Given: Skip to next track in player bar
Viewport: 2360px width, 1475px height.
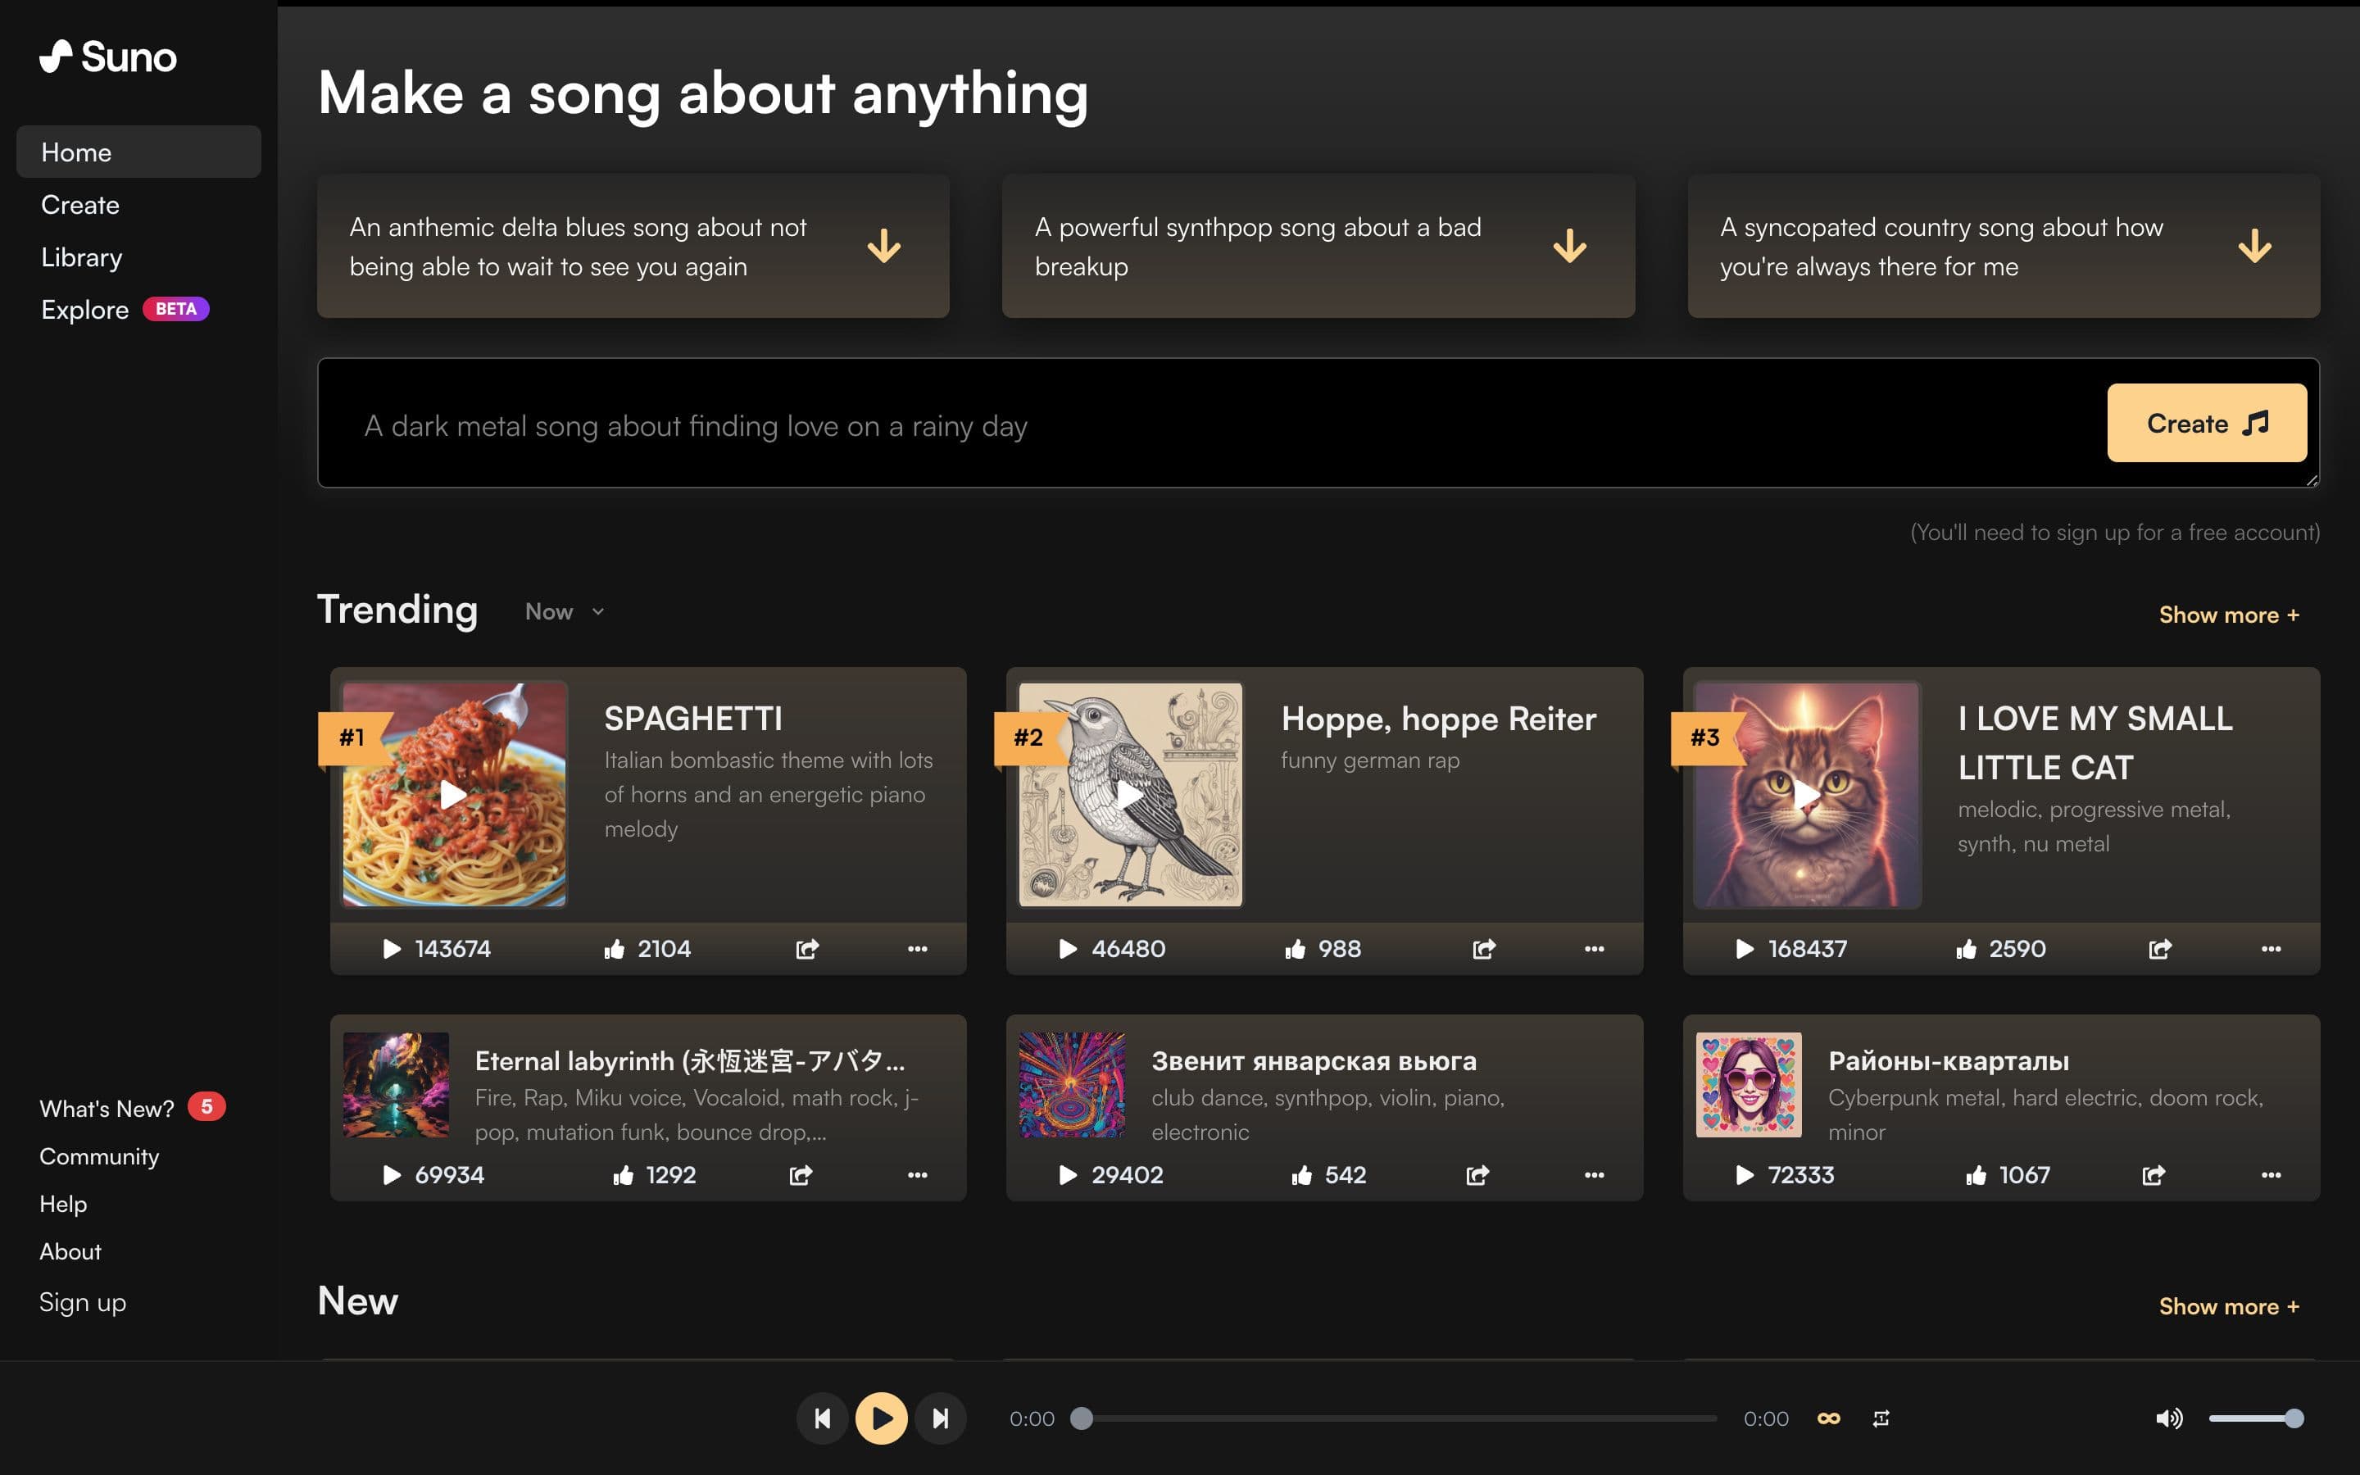Looking at the screenshot, I should (940, 1418).
